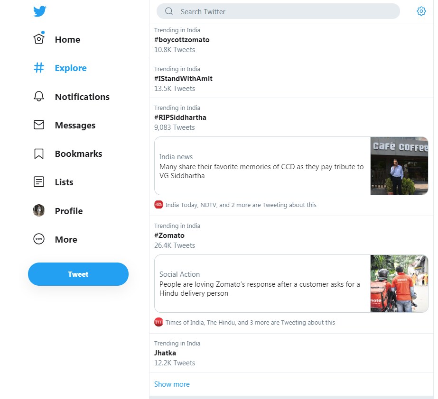Open Notifications bell icon

point(39,97)
